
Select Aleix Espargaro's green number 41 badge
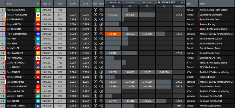click(38, 10)
